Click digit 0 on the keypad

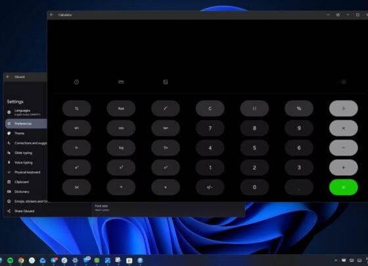pyautogui.click(x=254, y=187)
